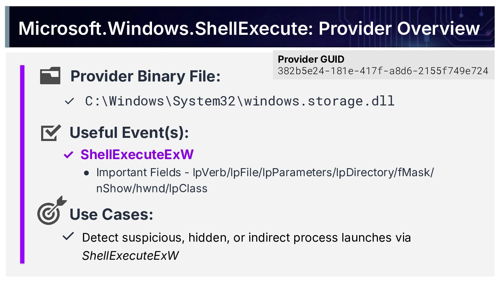
Task: Click the checkbox icon next to Useful Event(s)
Action: tap(51, 133)
